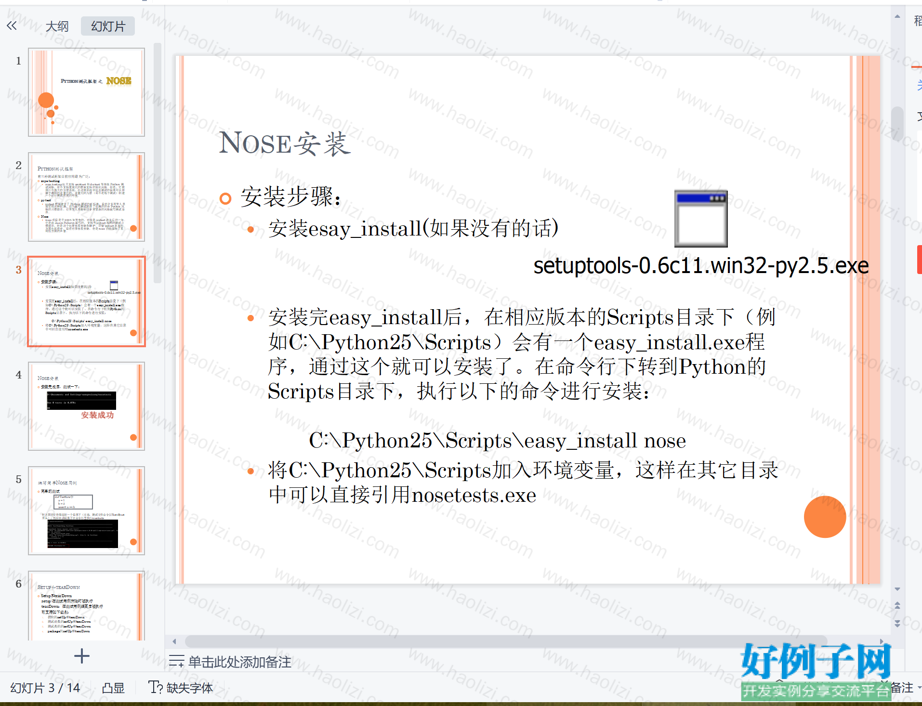Select the setuptools installer window icon image
The image size is (922, 706).
pyautogui.click(x=701, y=219)
